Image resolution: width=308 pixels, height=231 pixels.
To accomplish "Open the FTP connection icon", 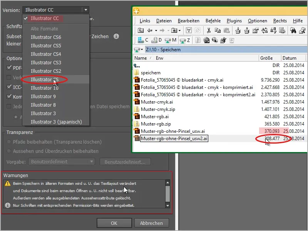I will [x=206, y=40].
